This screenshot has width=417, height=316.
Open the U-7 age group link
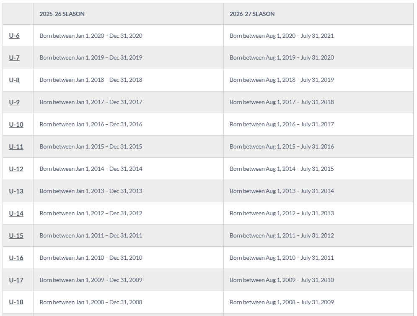pyautogui.click(x=14, y=58)
